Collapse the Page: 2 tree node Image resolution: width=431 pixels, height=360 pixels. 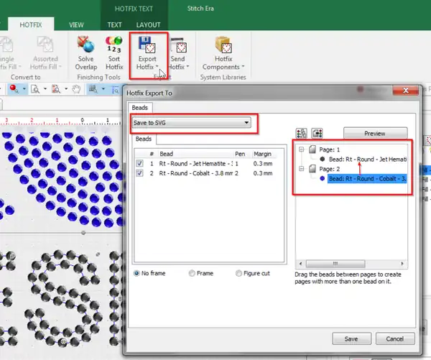[302, 168]
